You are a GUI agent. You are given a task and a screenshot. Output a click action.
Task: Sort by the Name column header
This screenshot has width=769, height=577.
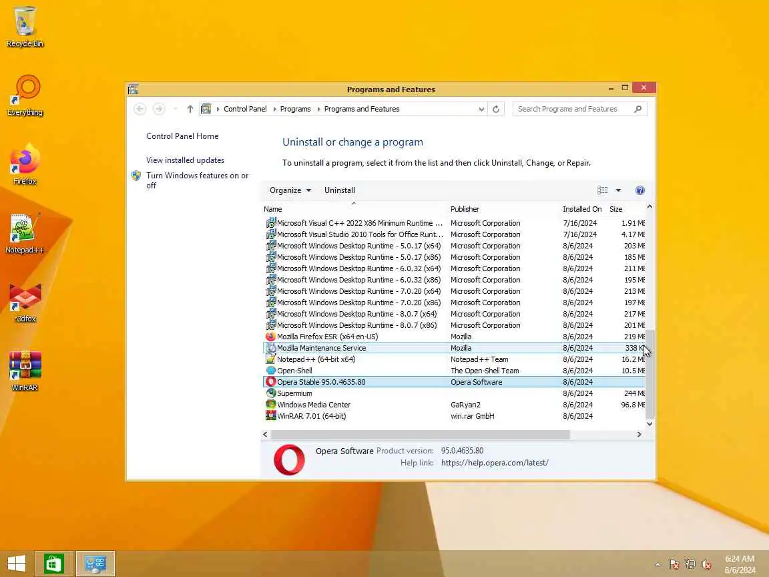[x=355, y=209]
